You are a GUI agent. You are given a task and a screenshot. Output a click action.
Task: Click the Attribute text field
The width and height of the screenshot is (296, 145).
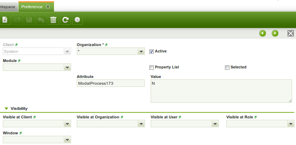click(x=111, y=83)
